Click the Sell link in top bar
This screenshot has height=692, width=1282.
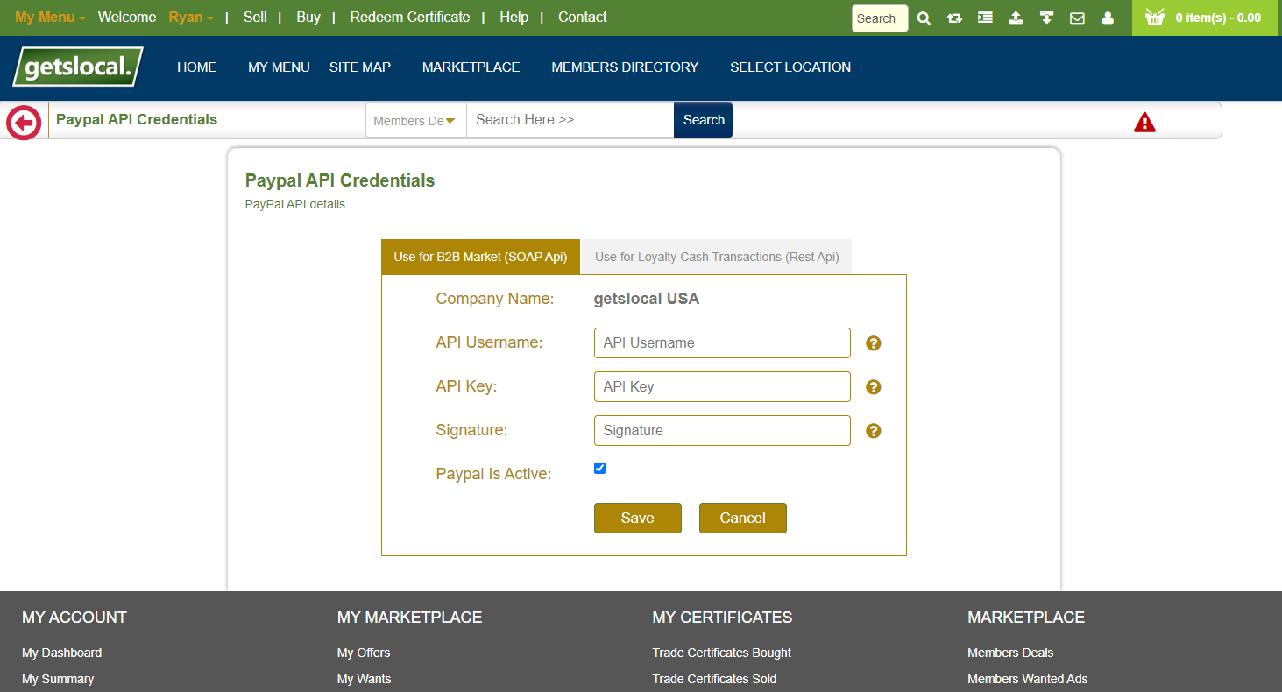point(255,17)
